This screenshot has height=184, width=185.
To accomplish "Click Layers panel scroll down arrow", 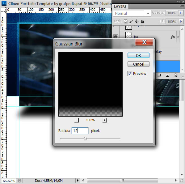I will point(182,70).
